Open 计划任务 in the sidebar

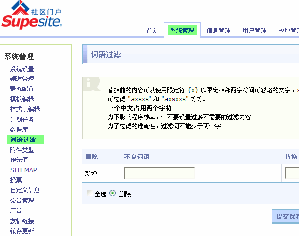coord(22,120)
